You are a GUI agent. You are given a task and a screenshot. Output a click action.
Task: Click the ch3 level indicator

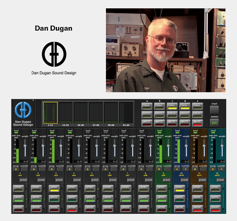52,133
